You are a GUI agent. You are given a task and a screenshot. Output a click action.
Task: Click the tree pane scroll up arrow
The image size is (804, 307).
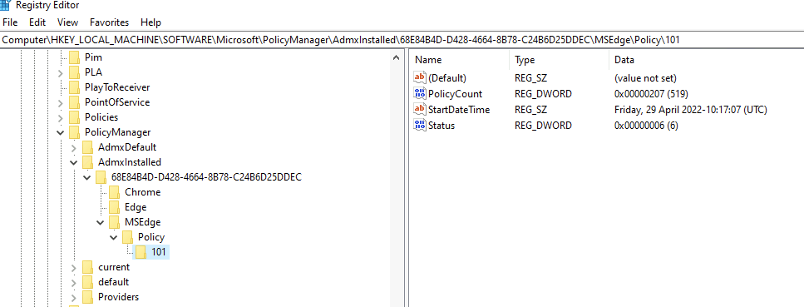tap(396, 58)
